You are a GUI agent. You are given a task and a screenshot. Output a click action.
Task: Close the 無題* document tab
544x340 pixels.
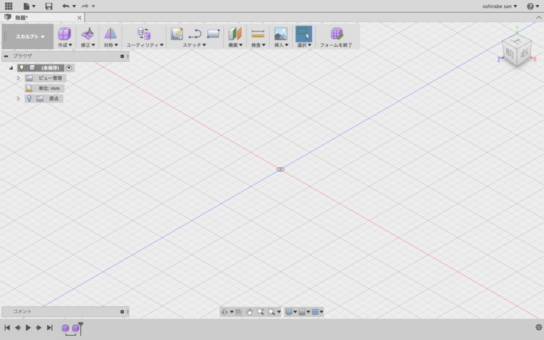80,18
